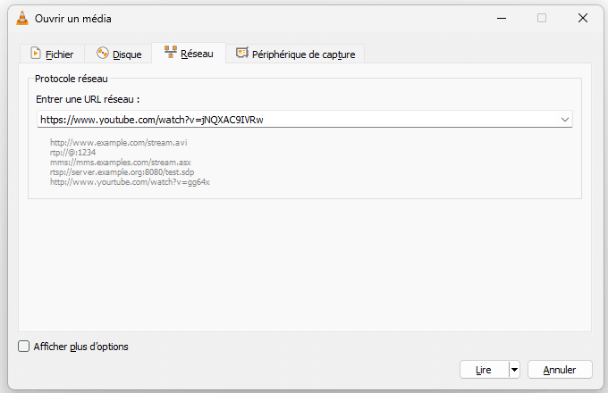Open the Lire button dropdown arrow
608x393 pixels.
514,369
